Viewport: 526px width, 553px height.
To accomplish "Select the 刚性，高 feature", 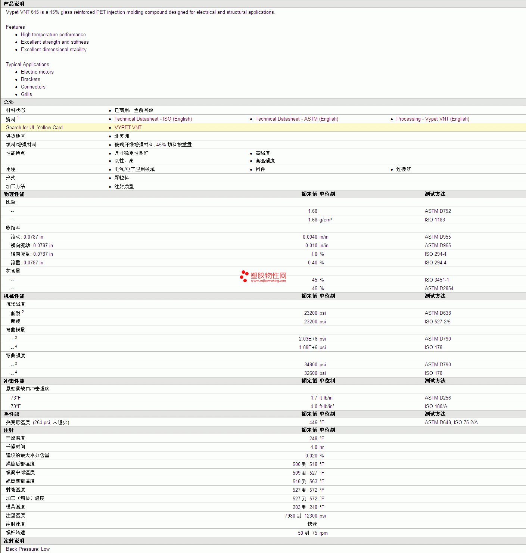I will coord(124,161).
